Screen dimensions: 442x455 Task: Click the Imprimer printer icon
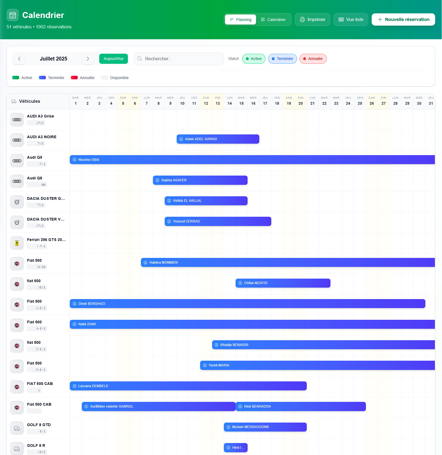click(x=302, y=19)
